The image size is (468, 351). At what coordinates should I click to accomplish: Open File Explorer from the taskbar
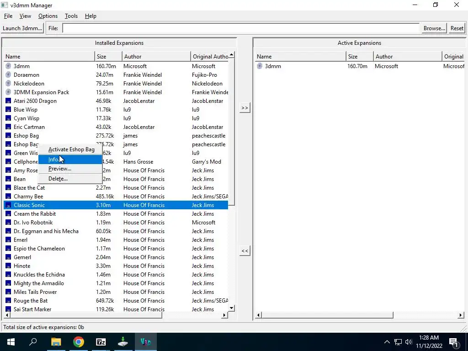pyautogui.click(x=56, y=342)
